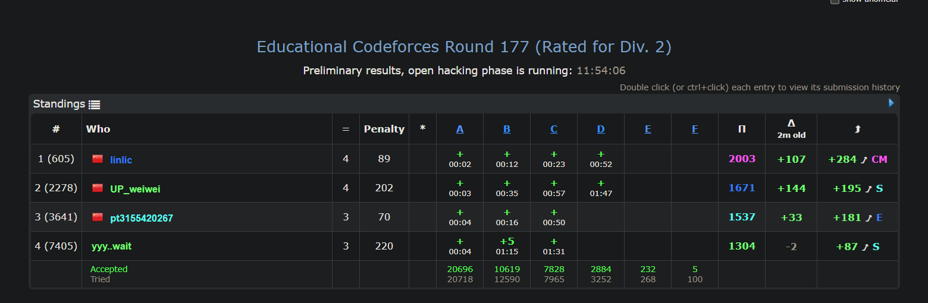The width and height of the screenshot is (928, 303).
Task: Click the +284 CM rank change
Action: pos(858,159)
